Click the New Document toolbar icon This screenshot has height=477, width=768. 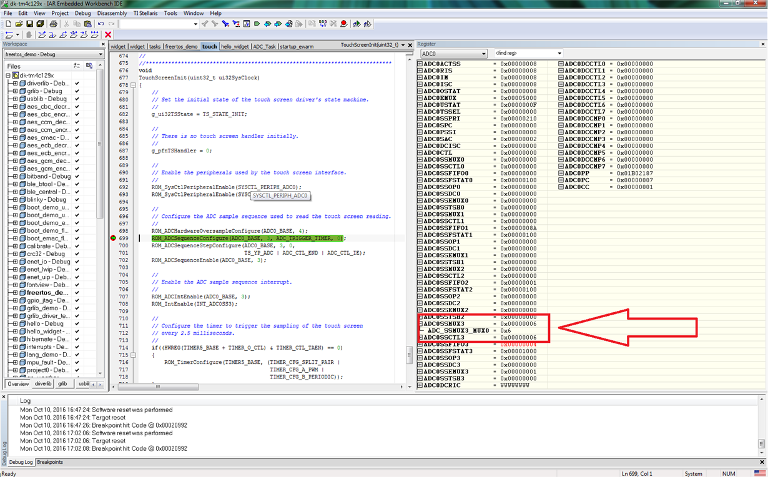[x=9, y=24]
